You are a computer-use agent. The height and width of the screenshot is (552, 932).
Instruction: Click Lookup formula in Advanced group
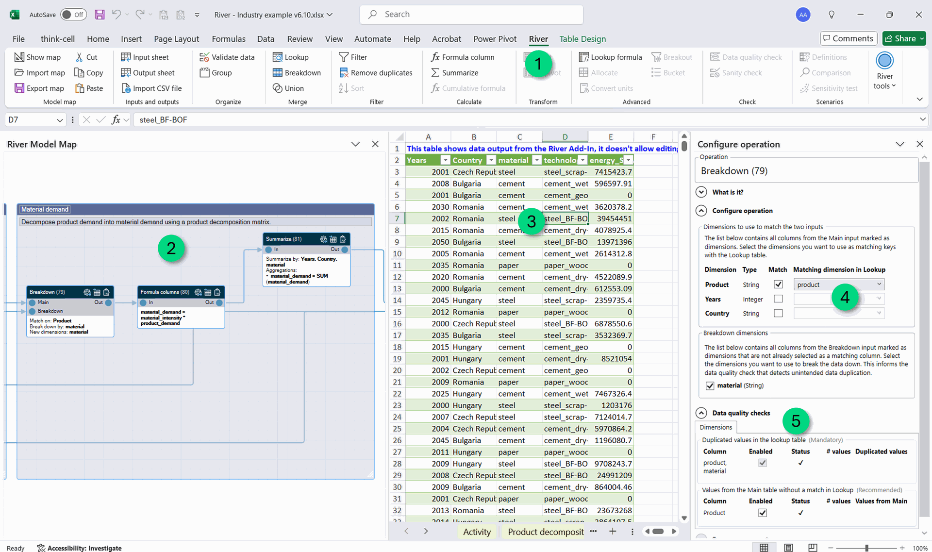pyautogui.click(x=610, y=57)
